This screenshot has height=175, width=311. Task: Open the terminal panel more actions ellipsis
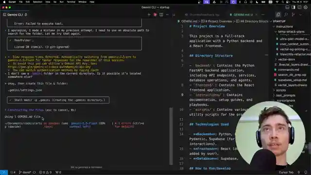point(167,15)
